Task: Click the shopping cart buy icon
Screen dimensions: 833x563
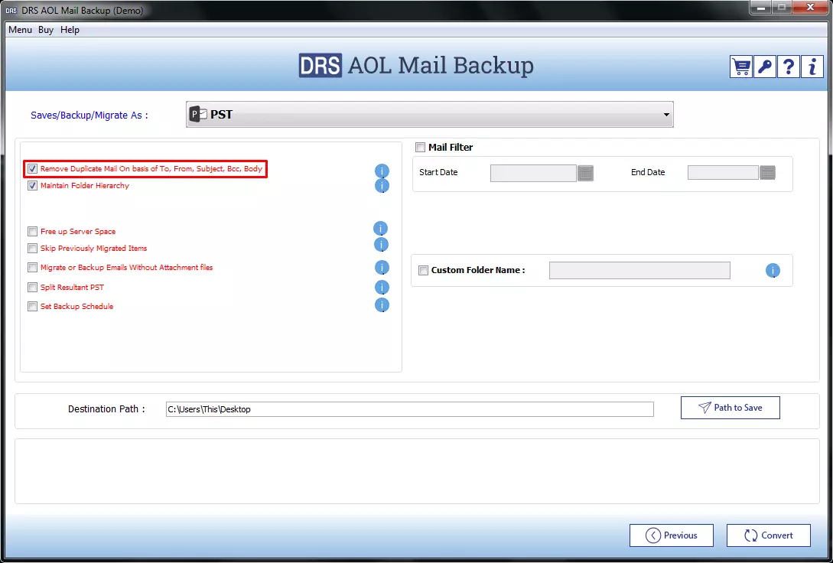Action: pos(740,67)
